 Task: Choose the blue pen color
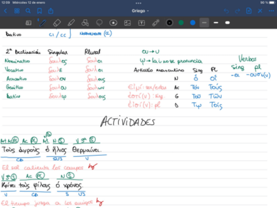pos(192,23)
